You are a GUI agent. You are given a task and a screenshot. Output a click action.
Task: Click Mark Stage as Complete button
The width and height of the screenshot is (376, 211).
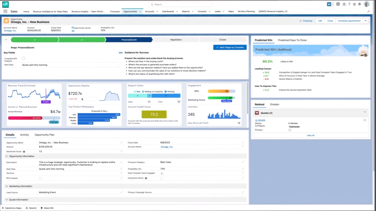click(x=230, y=47)
